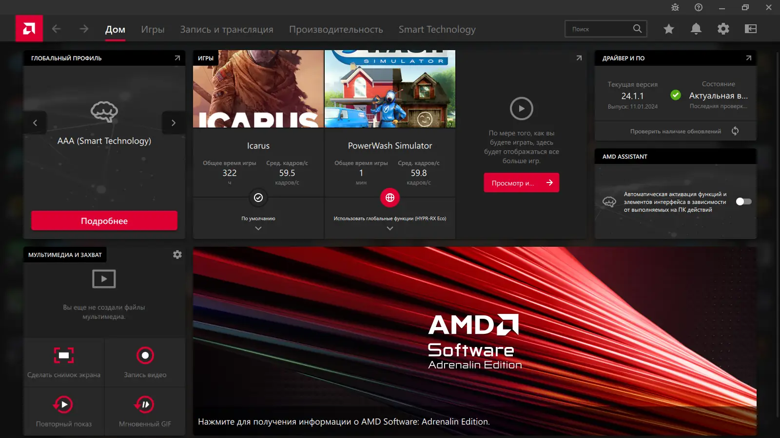The image size is (780, 438).
Task: Click the media play placeholder icon
Action: point(104,279)
